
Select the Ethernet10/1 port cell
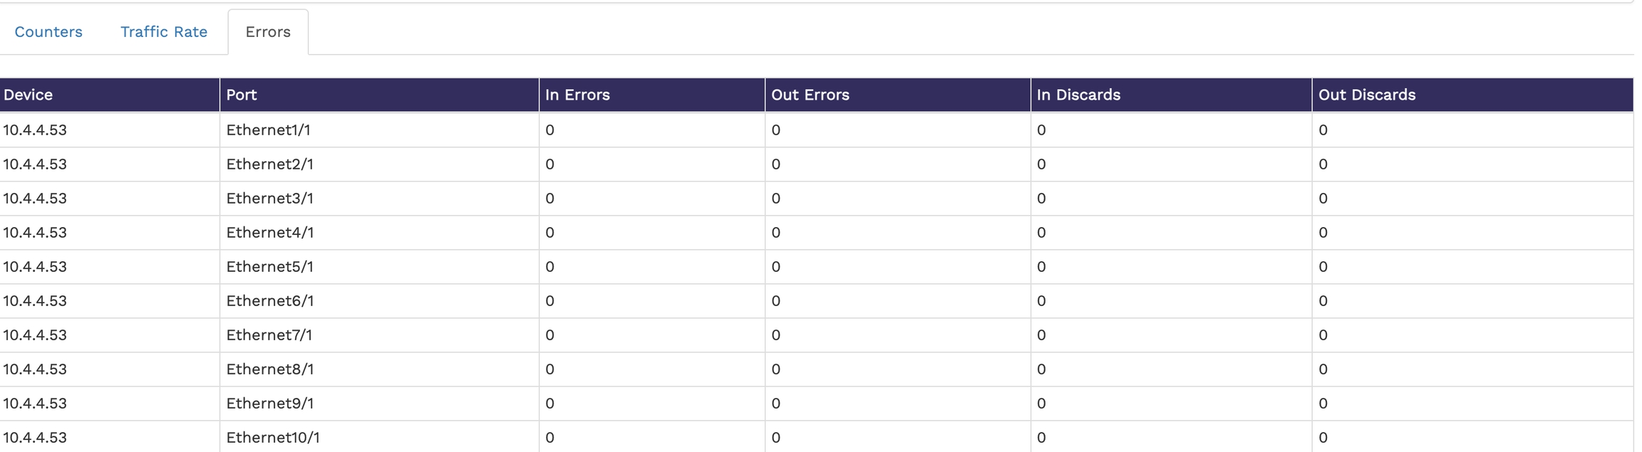(273, 438)
